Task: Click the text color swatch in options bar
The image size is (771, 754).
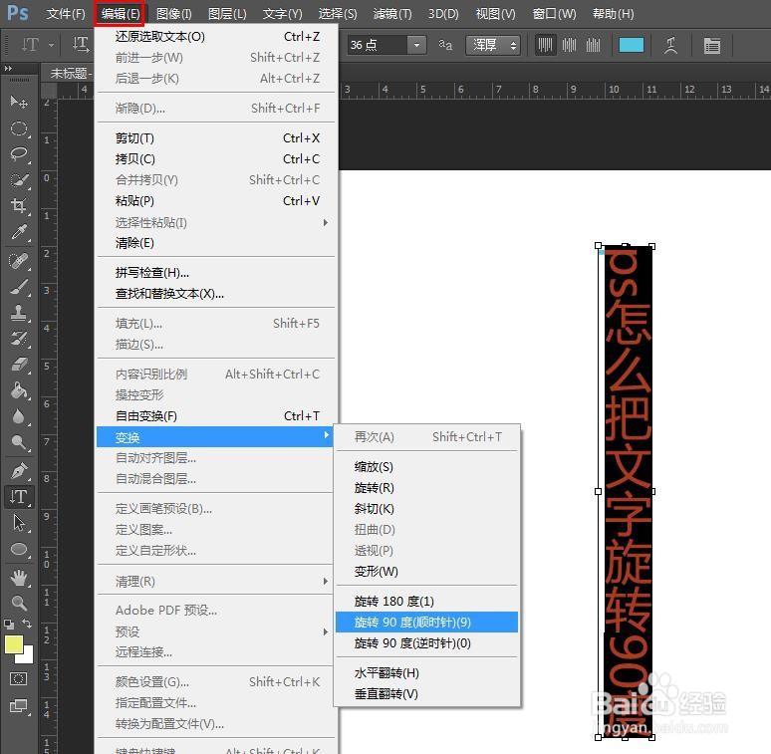Action: [632, 45]
